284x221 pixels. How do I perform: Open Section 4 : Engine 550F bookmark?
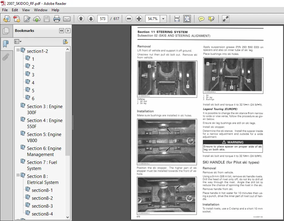(45, 124)
